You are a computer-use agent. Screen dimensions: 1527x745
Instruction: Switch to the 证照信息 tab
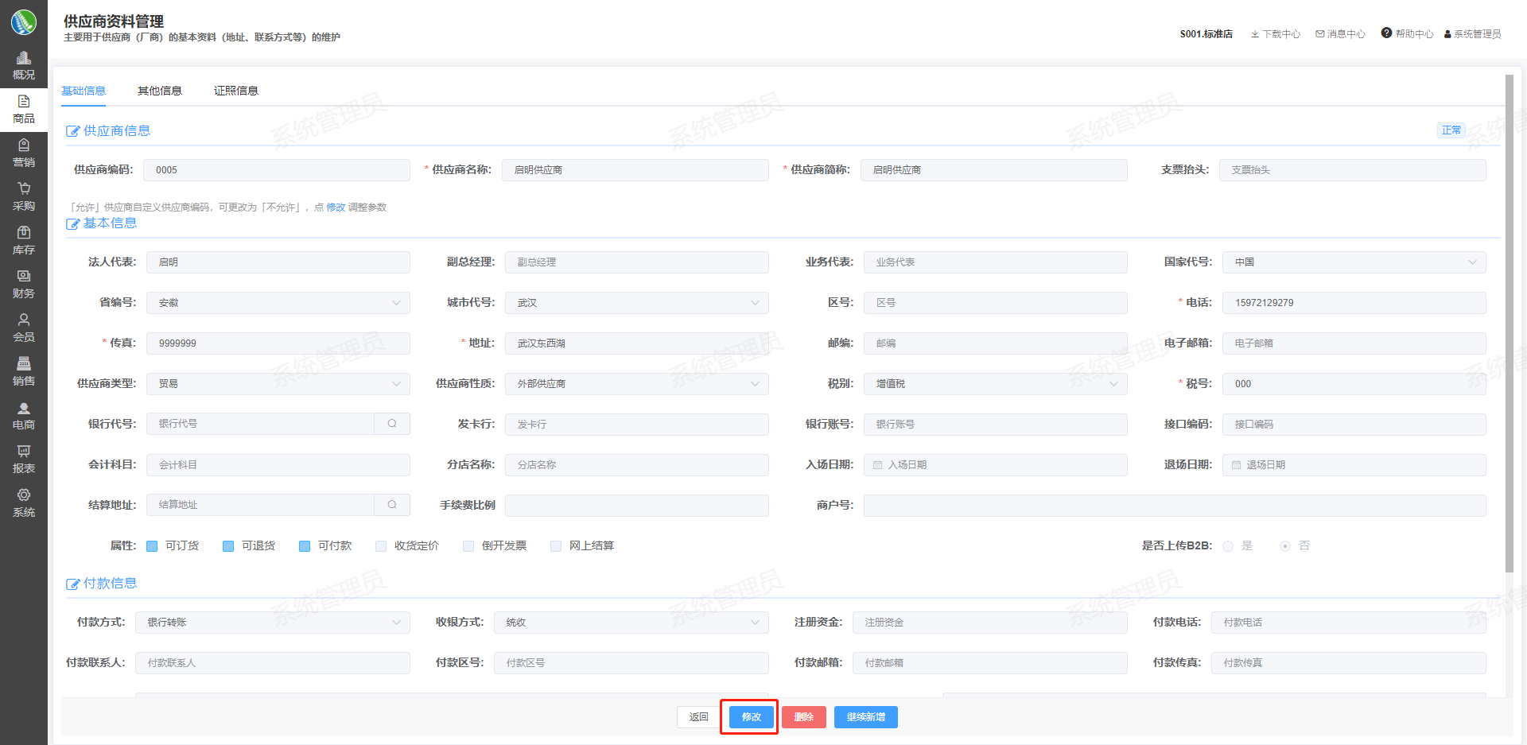[236, 91]
